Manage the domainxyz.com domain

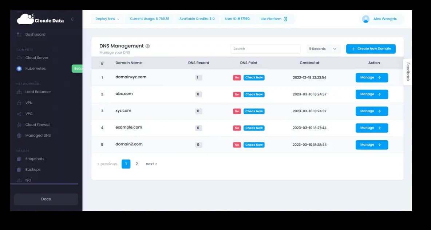pyautogui.click(x=372, y=78)
